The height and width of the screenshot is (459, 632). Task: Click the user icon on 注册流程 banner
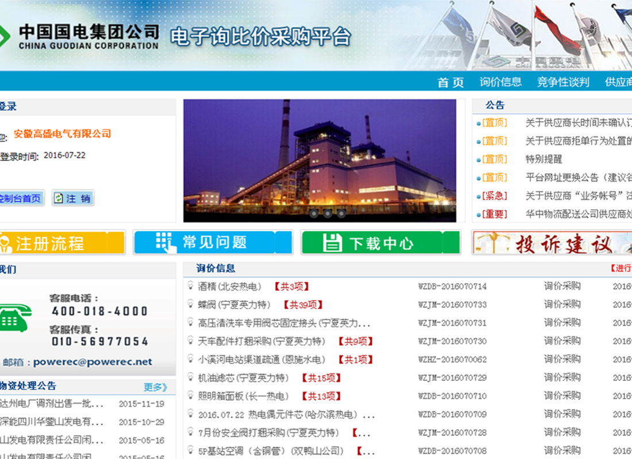[x=6, y=244]
